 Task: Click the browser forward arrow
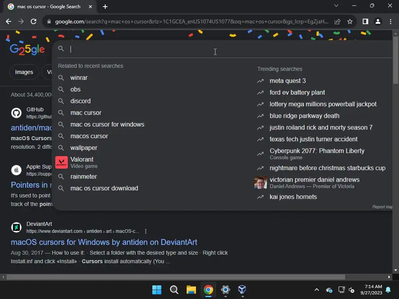tap(21, 22)
